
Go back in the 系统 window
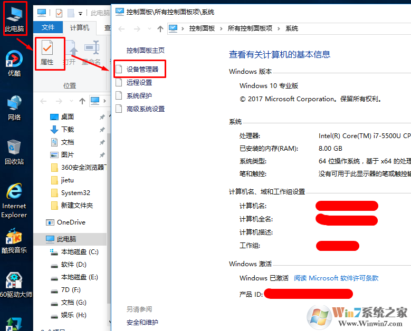[121, 28]
